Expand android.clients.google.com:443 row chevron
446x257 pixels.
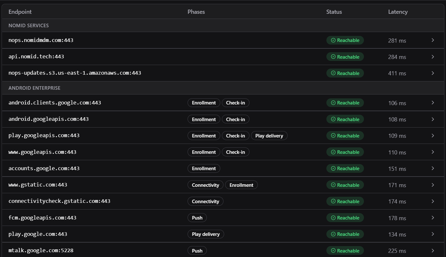433,103
